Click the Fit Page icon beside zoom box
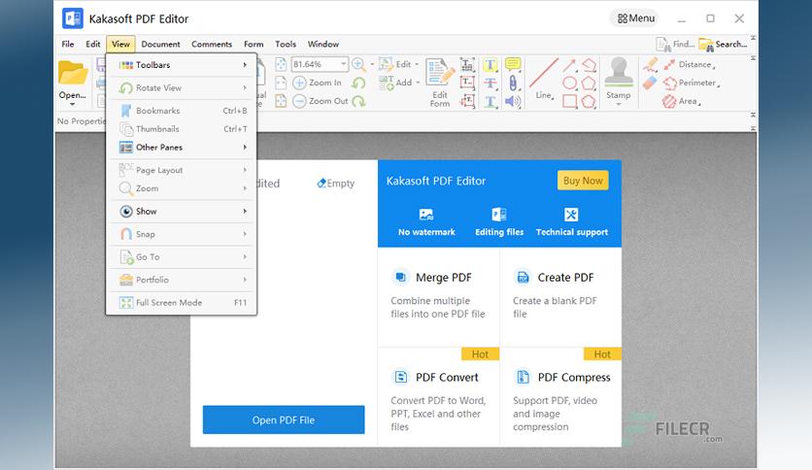This screenshot has width=812, height=470. pyautogui.click(x=281, y=64)
